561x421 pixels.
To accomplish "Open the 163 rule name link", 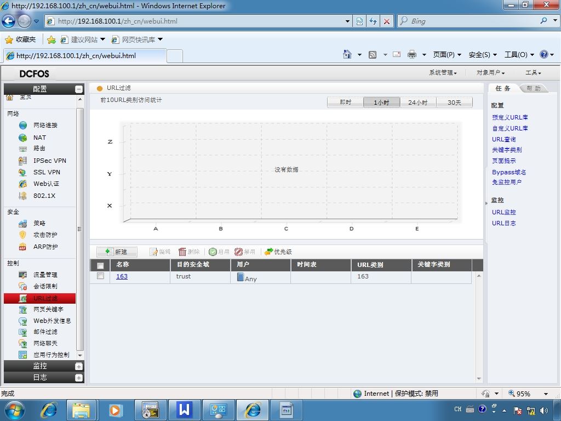I will 122,276.
